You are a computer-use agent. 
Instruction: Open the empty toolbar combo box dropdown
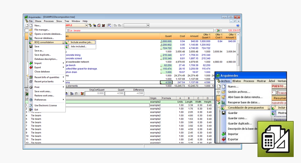148,25
